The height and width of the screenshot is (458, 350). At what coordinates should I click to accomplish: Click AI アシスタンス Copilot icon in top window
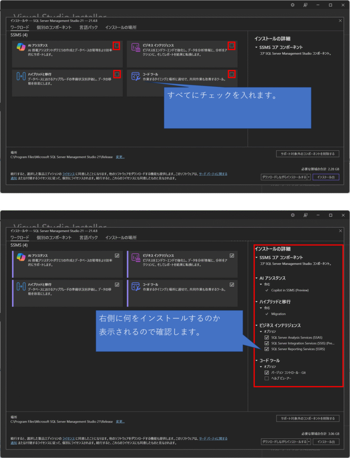pyautogui.click(x=21, y=47)
